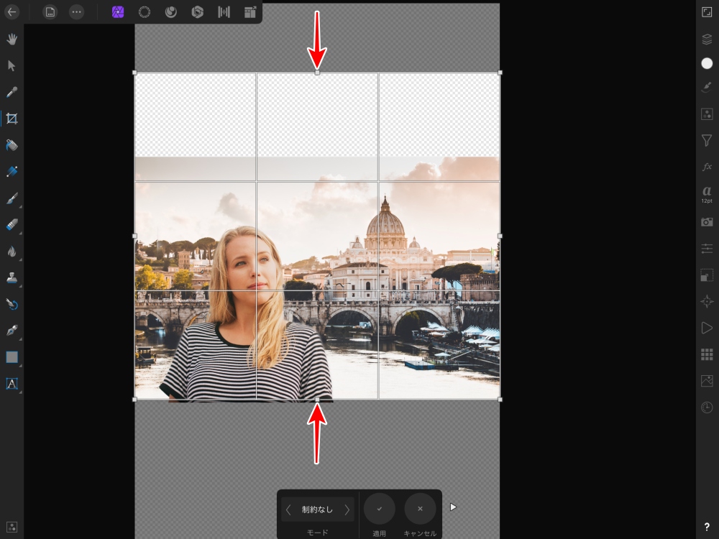Select the Flood Fill bucket tool
Viewport: 719px width, 539px height.
(x=12, y=145)
